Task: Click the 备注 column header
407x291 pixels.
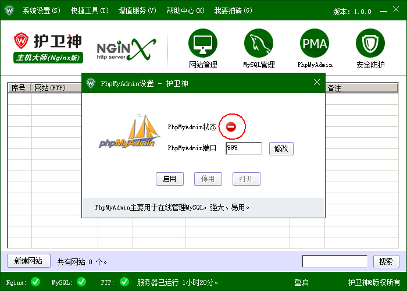Action: [362, 88]
